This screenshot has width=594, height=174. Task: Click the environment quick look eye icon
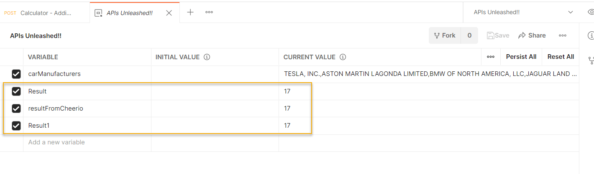[591, 12]
